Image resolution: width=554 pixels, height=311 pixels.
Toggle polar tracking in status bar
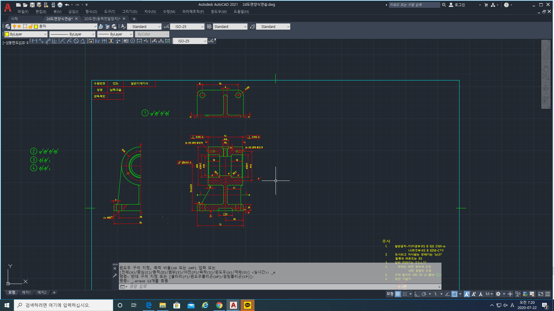coord(424,294)
